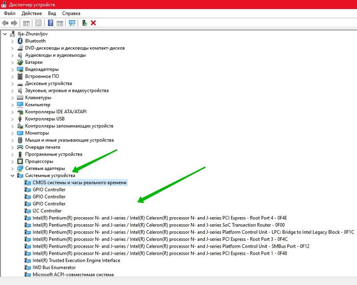Viewport: 357px width, 285px height.
Task: Open Properties via the toolbar sheet icon
Action: coord(38,23)
